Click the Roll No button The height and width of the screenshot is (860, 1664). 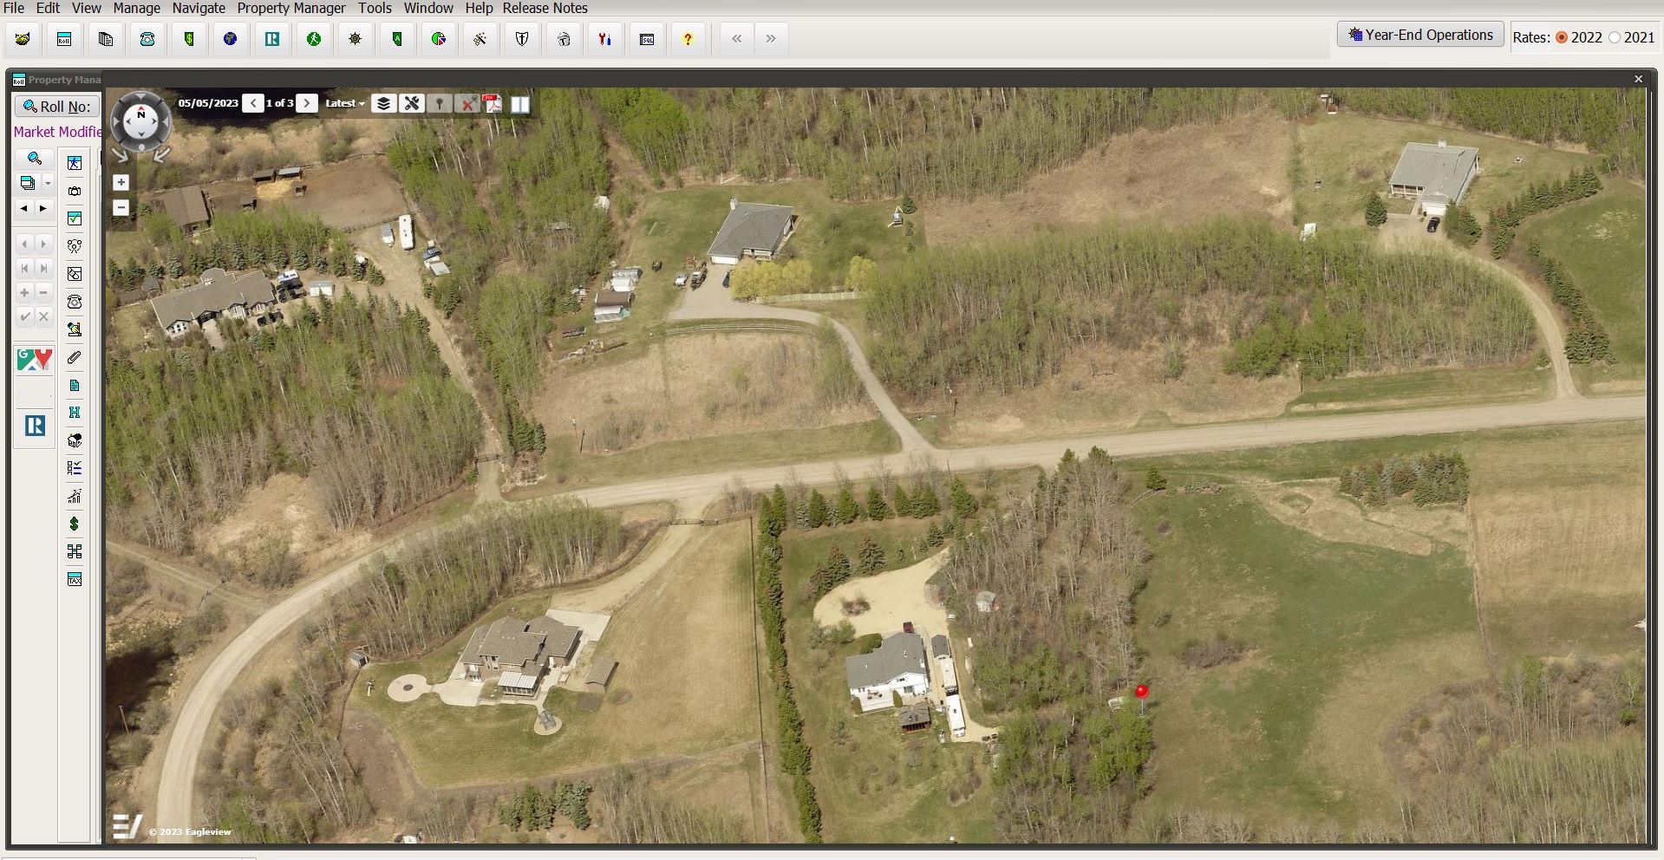pos(55,106)
